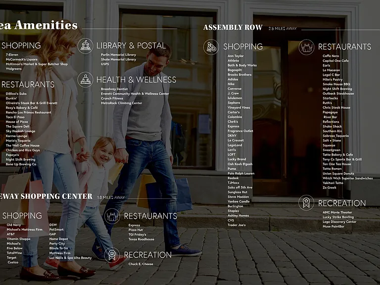Click the 'USPS' entry
The height and width of the screenshot is (285, 380).
click(105, 64)
